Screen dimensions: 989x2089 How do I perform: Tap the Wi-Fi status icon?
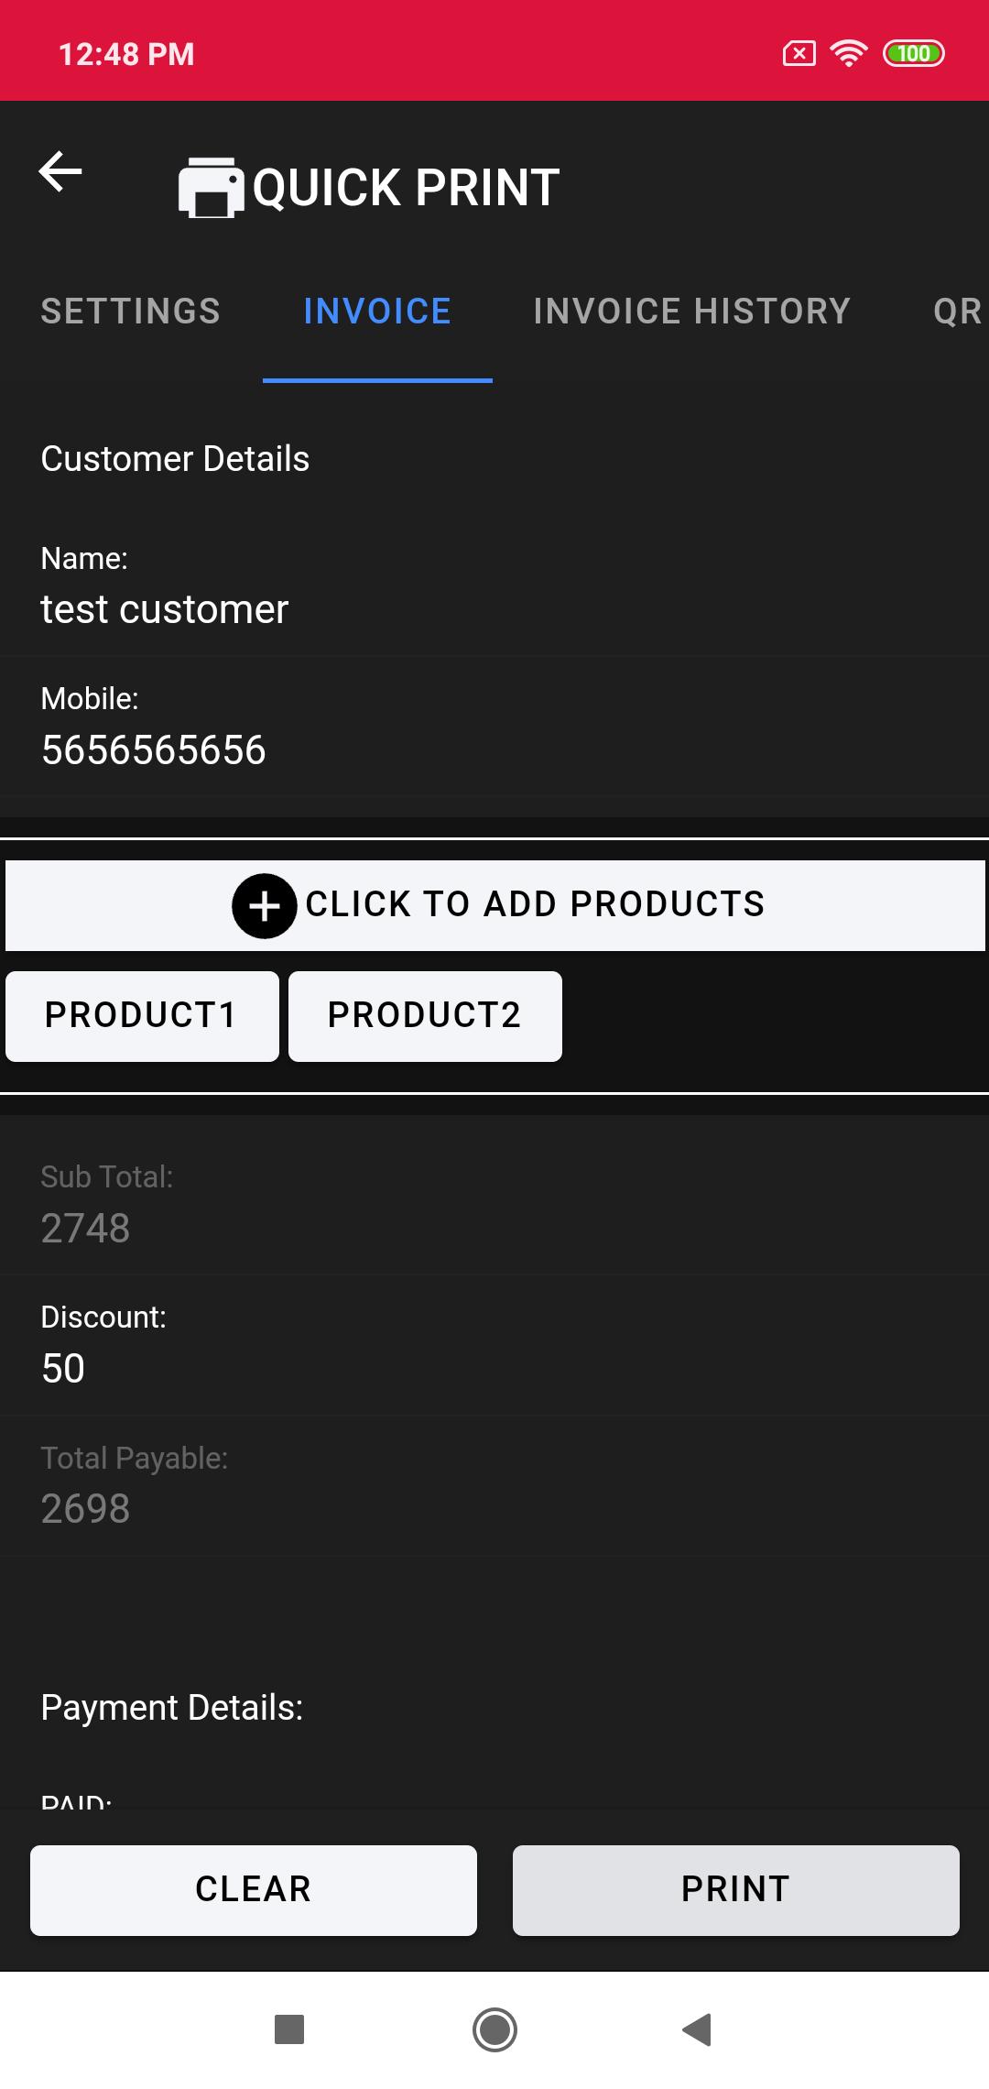pyautogui.click(x=849, y=53)
